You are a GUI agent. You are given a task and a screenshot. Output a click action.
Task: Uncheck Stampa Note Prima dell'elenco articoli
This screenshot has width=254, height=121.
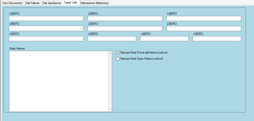click(117, 53)
